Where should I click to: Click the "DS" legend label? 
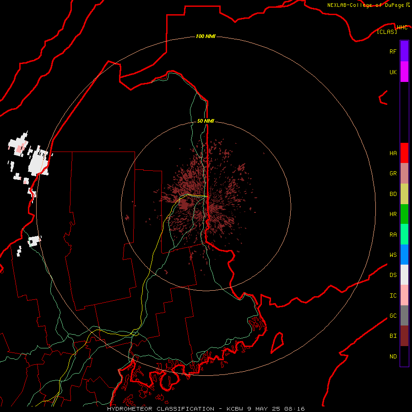[x=393, y=275]
